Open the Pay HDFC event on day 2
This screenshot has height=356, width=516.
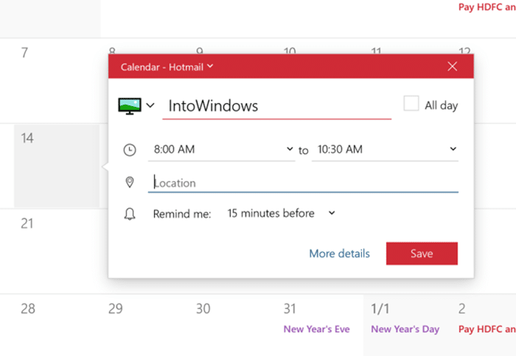click(487, 329)
